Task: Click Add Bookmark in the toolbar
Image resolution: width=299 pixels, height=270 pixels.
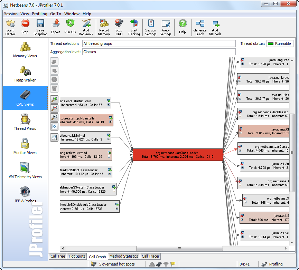Action: (86, 27)
